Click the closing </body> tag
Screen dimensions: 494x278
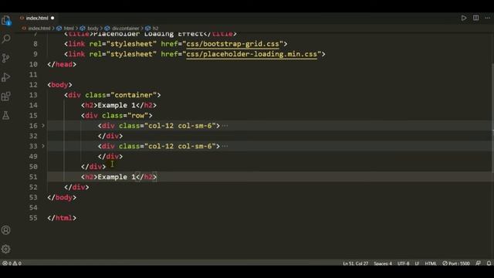[x=62, y=198]
